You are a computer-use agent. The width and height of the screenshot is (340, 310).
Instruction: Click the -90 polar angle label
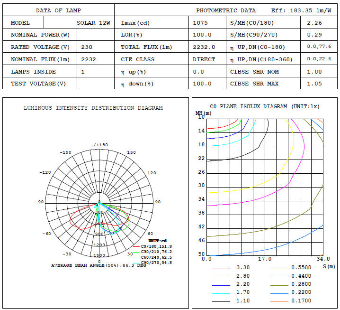tap(39, 202)
